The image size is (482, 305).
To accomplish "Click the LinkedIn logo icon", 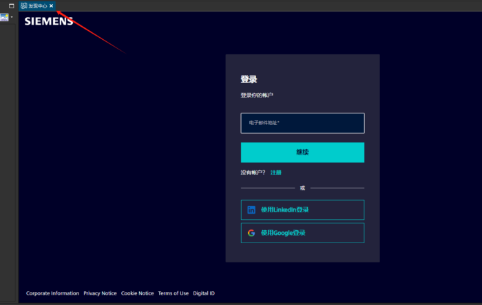I will tap(251, 210).
